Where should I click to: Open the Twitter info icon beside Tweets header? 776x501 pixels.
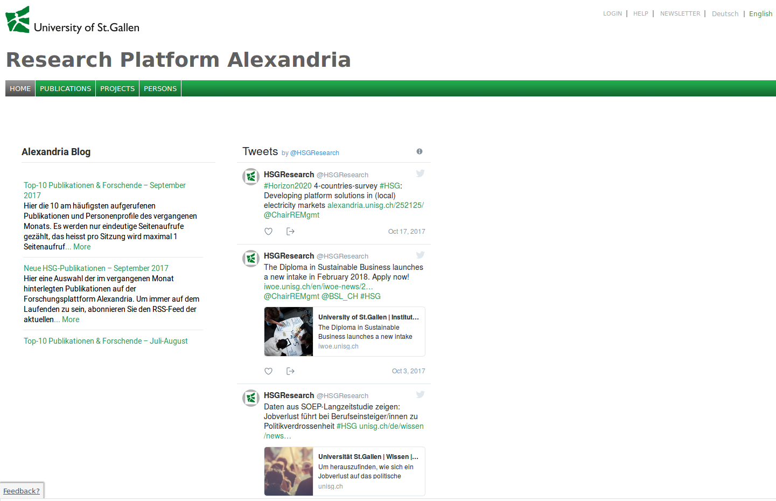420,151
